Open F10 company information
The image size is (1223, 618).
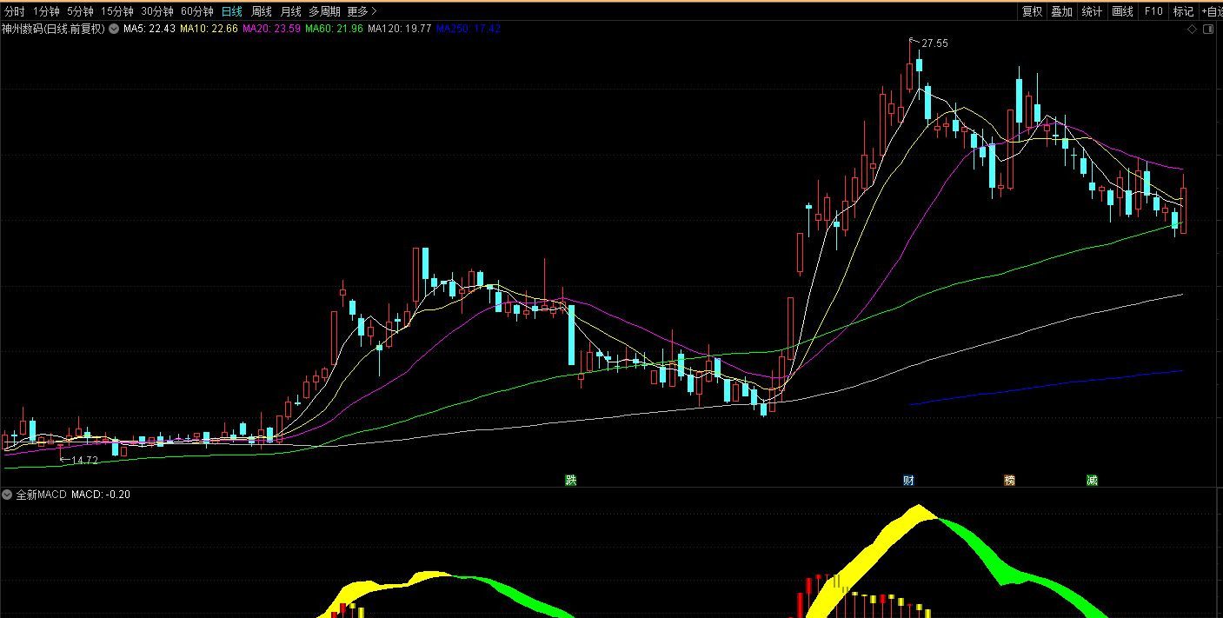click(1153, 11)
